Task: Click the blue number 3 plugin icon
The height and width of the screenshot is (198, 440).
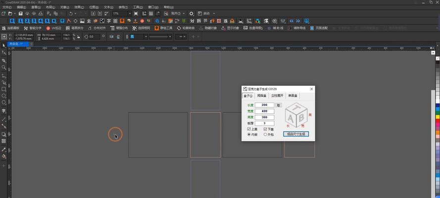Action: click(x=34, y=21)
